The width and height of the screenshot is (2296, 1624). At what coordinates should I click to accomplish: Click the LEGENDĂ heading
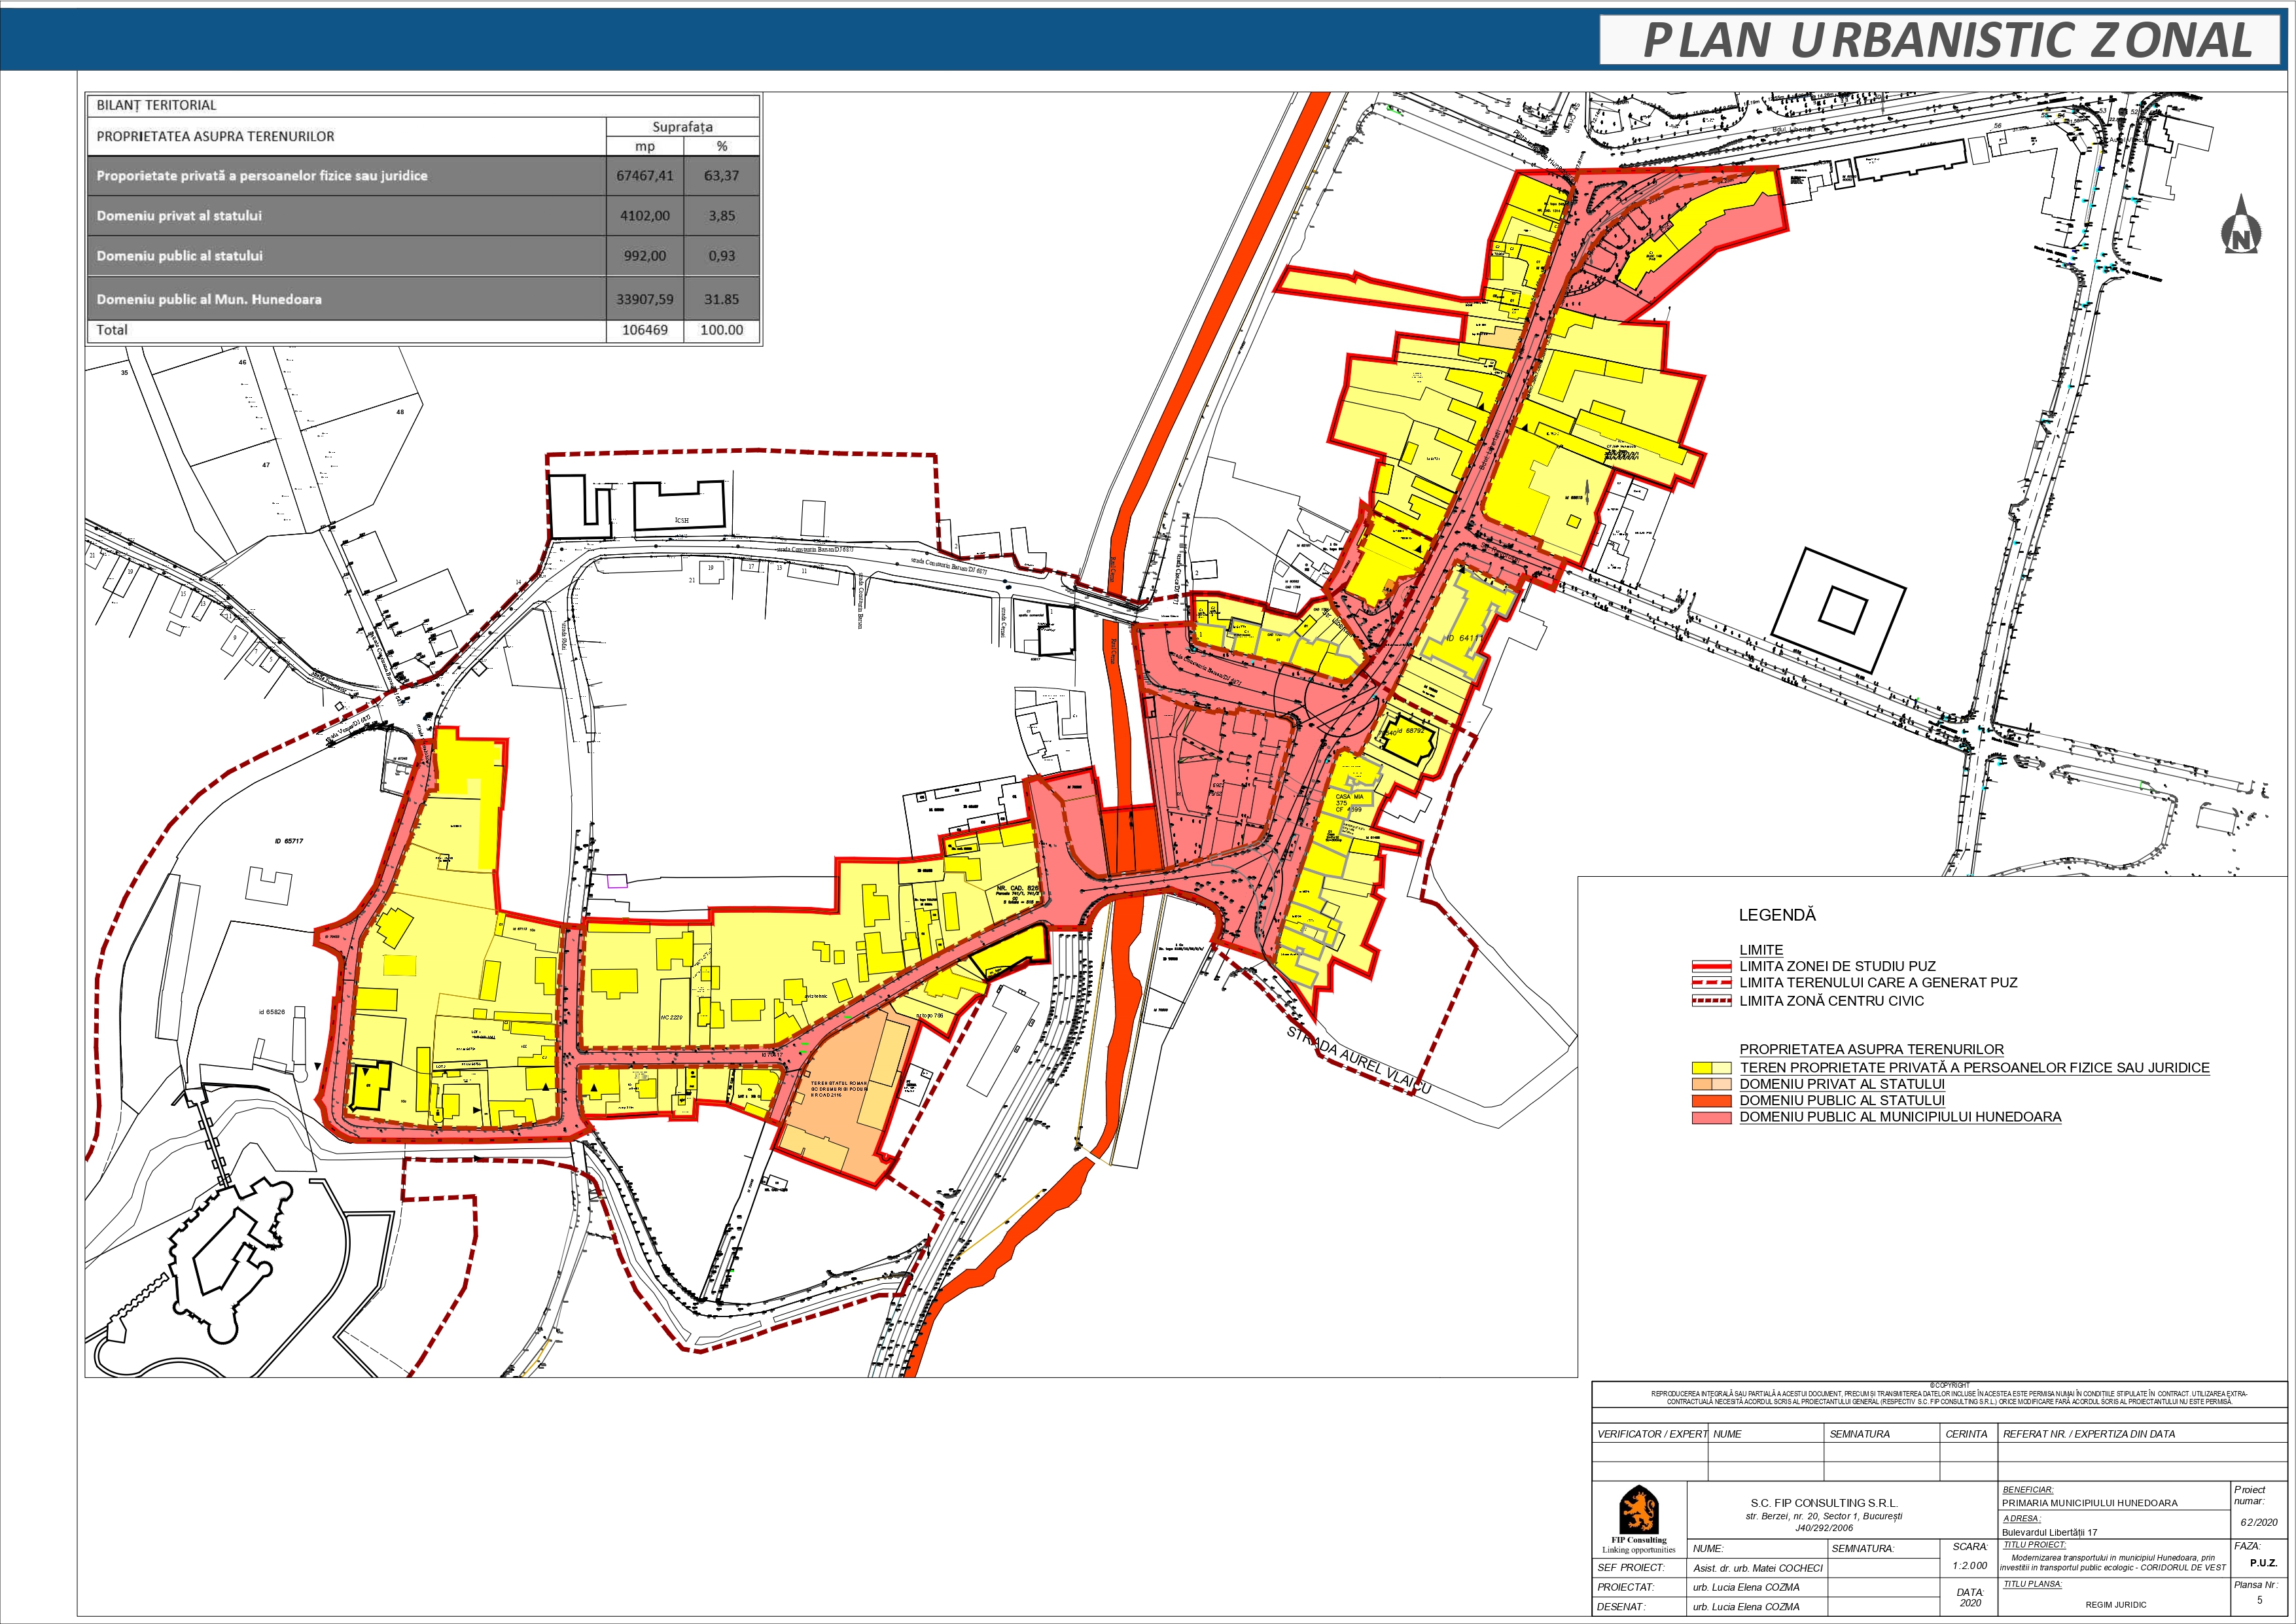(x=1777, y=915)
